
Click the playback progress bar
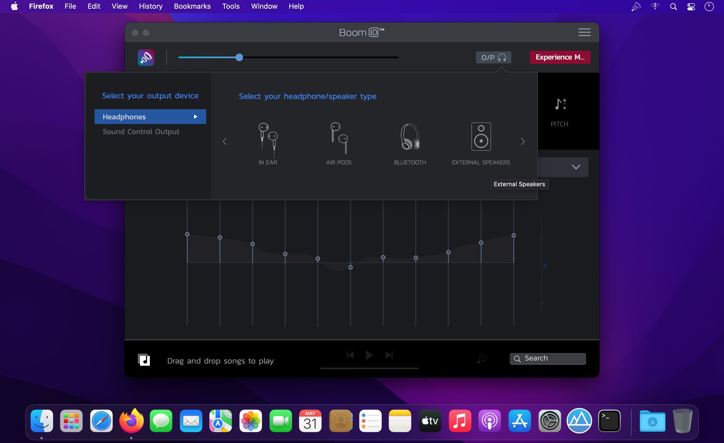click(369, 368)
